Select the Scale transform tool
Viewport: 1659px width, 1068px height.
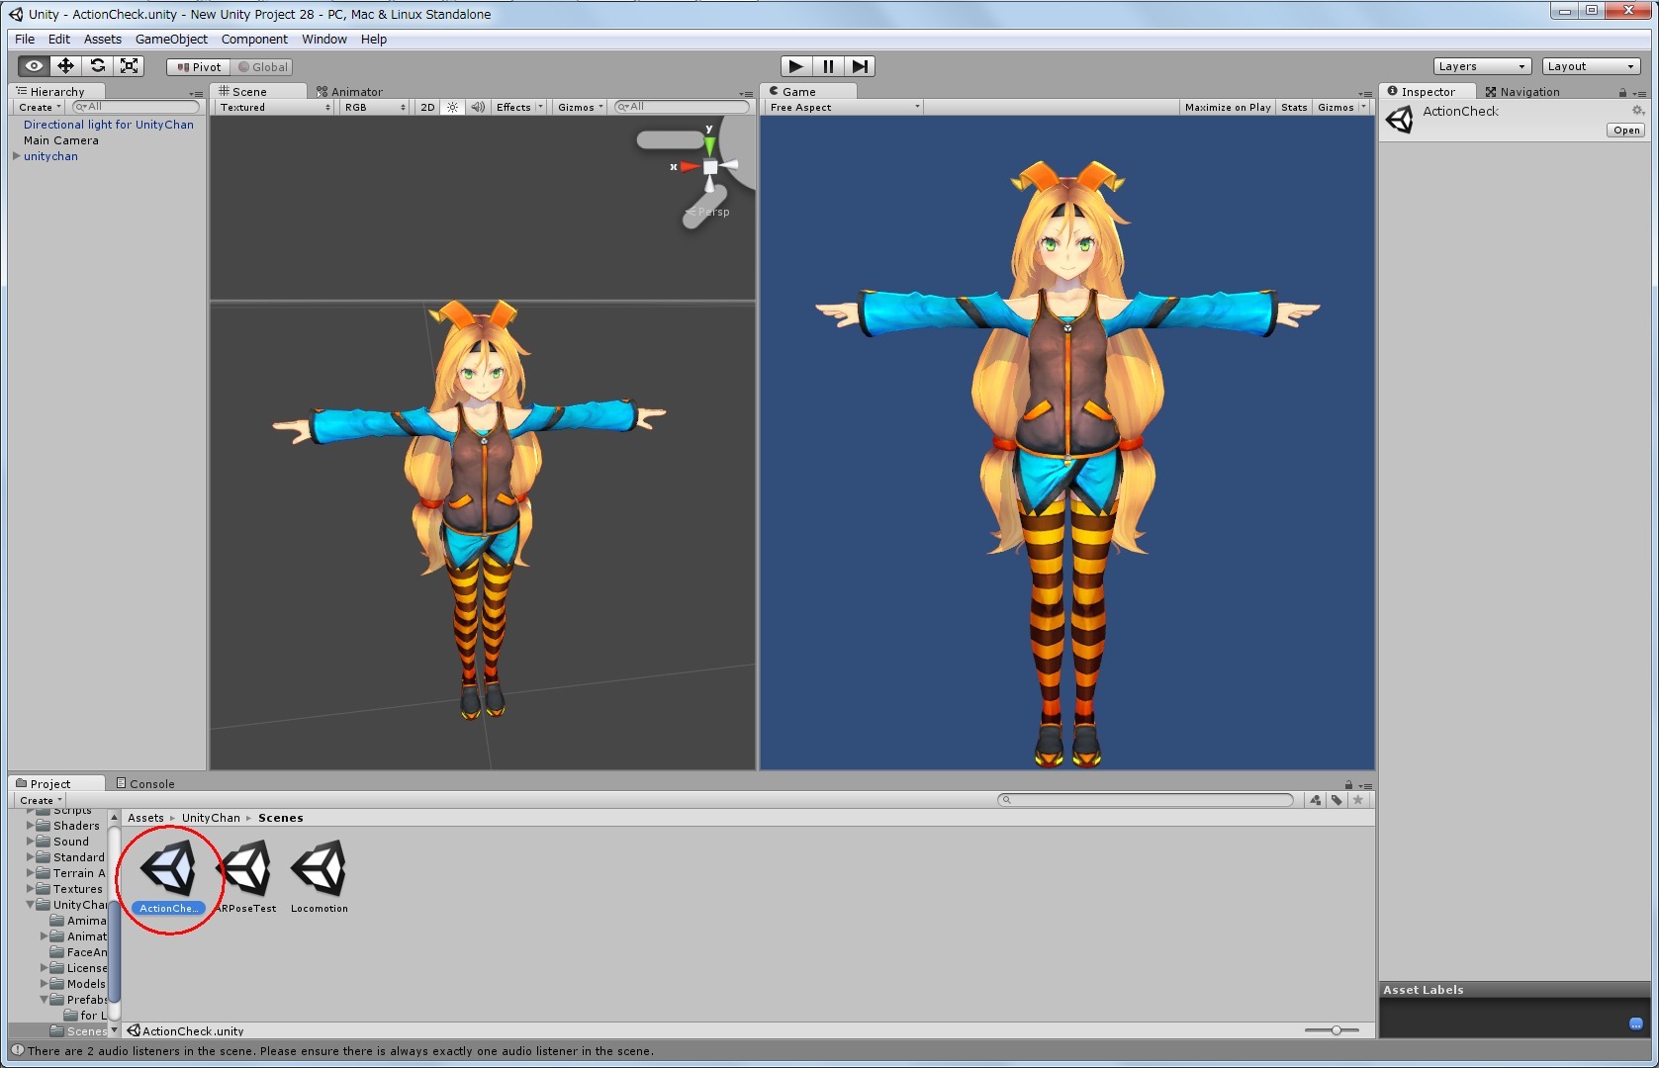[x=129, y=66]
